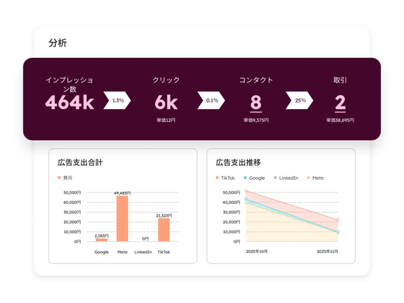Screen dimensions: 404x303
Task: Click the 単価12円 text
Action: pos(166,120)
